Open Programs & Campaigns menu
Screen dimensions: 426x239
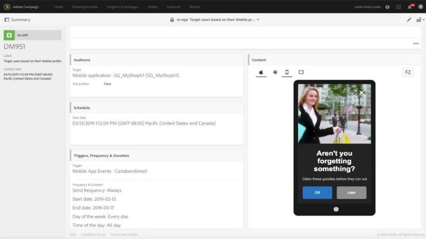click(x=123, y=7)
